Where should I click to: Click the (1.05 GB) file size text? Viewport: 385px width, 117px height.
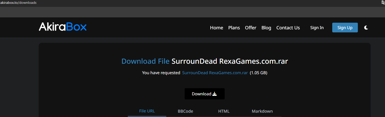[x=259, y=73]
